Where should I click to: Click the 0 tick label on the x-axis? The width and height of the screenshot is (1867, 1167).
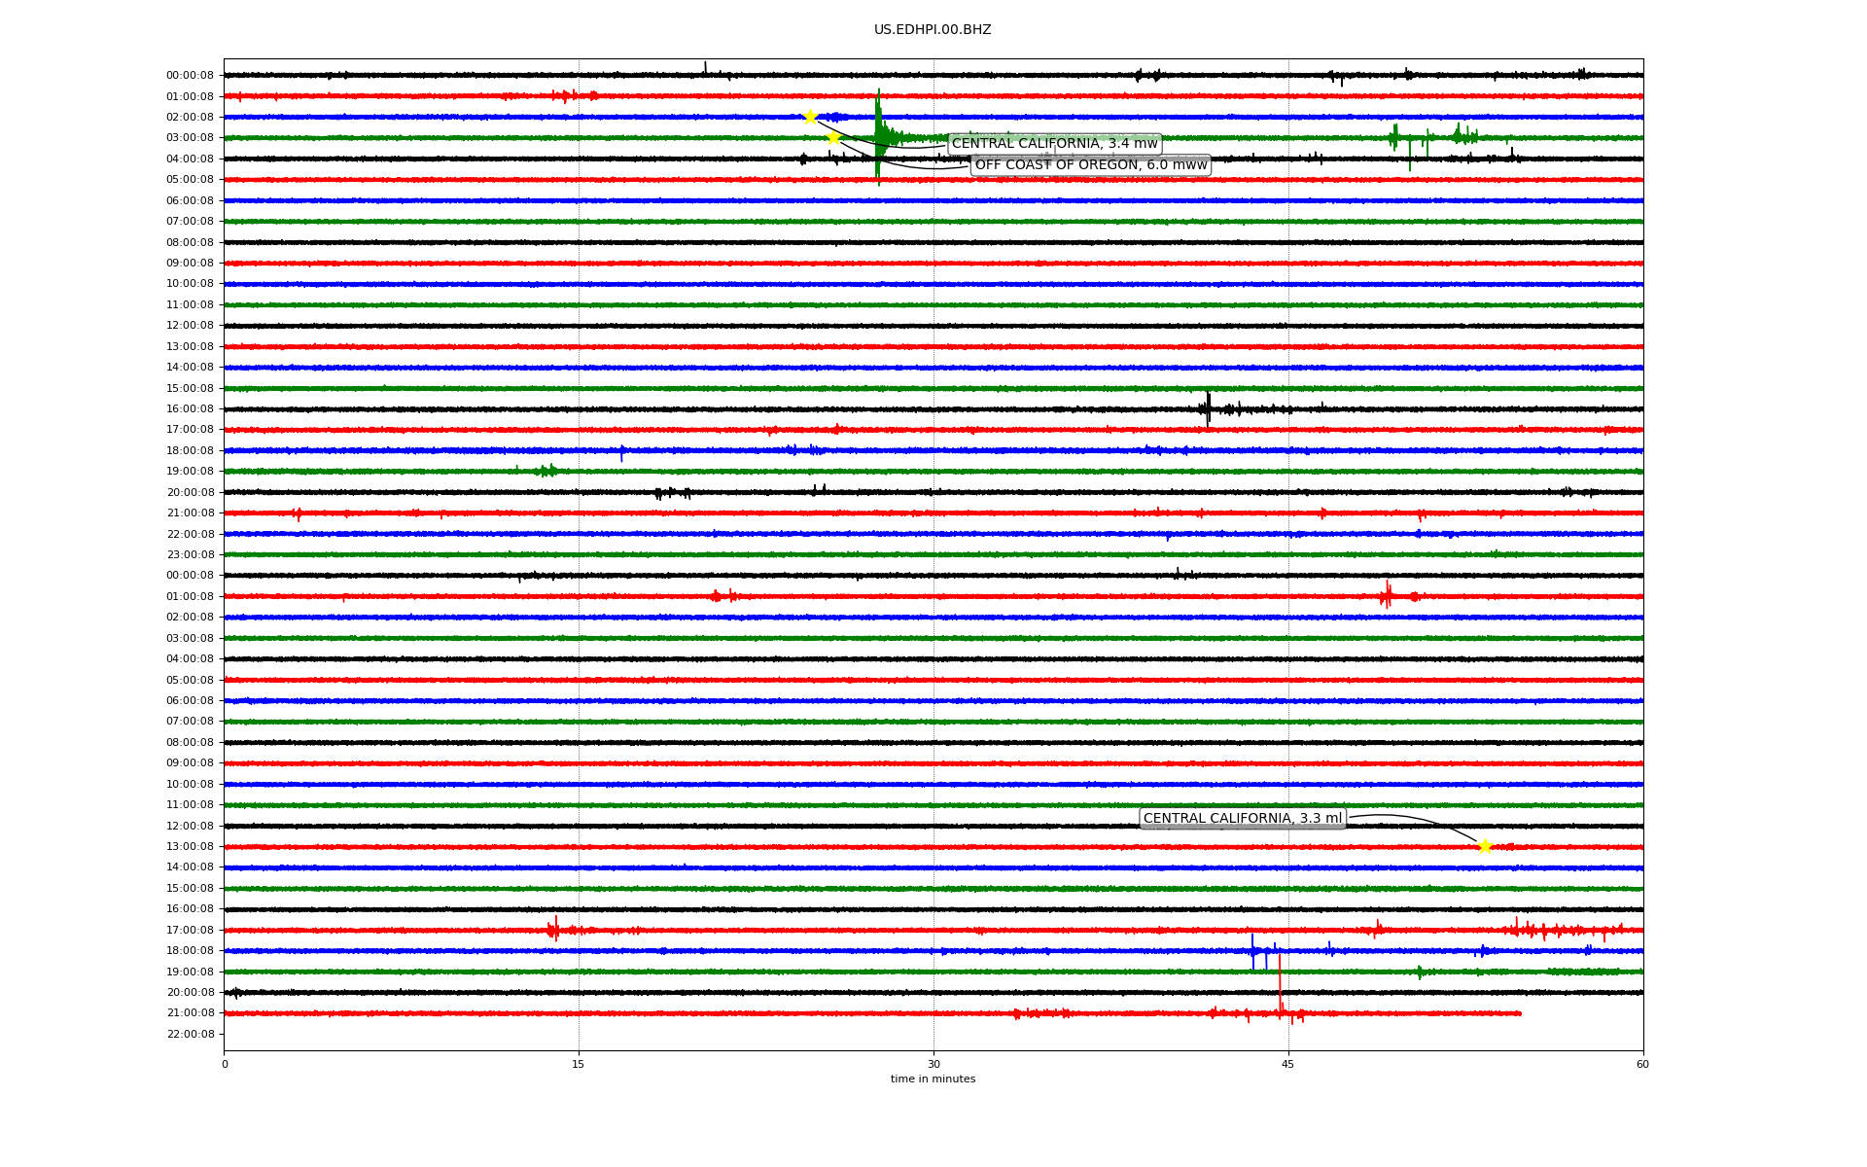[x=225, y=1064]
